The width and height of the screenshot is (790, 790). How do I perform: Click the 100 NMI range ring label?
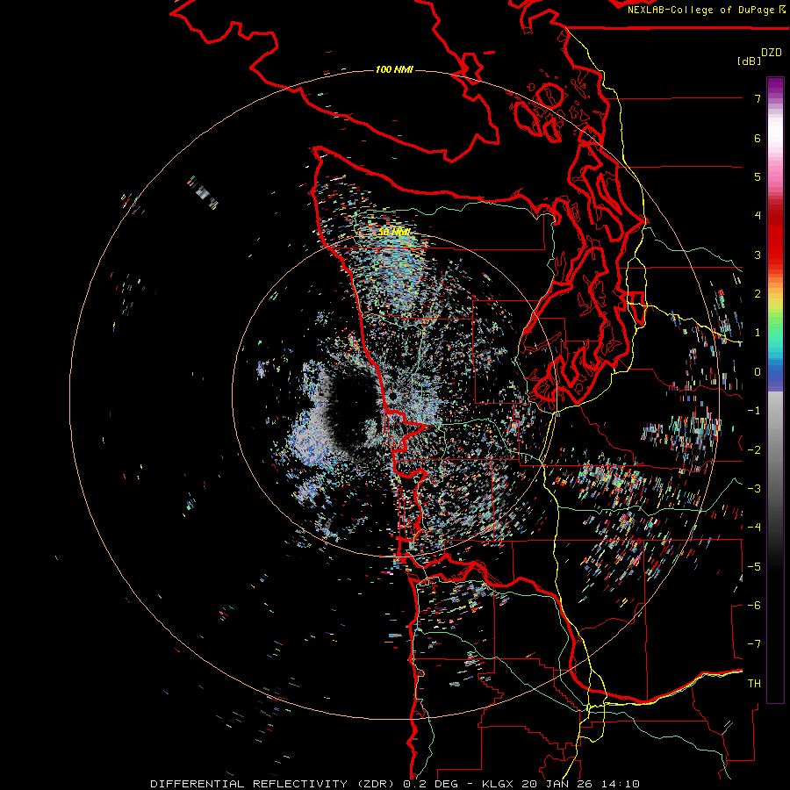(394, 69)
